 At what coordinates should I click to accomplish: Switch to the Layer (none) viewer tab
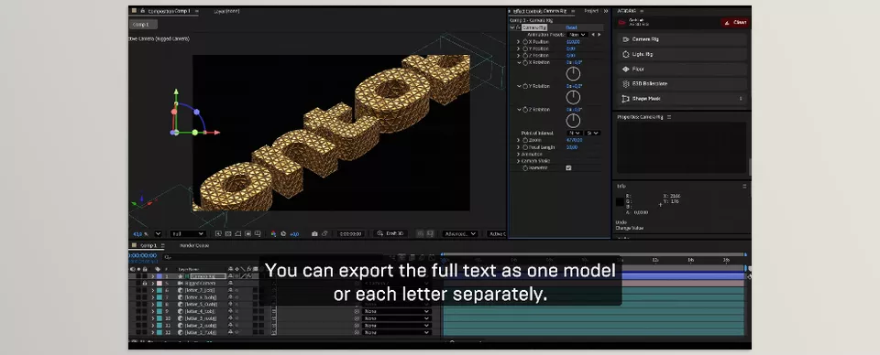click(x=226, y=11)
